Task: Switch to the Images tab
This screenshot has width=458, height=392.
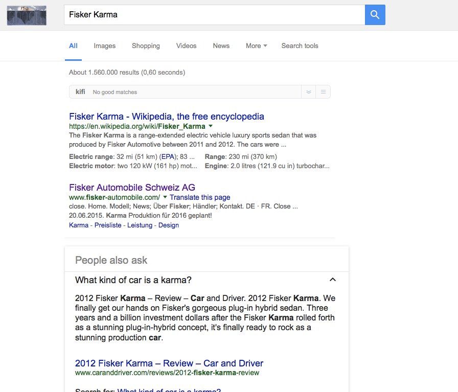Action: pos(104,45)
